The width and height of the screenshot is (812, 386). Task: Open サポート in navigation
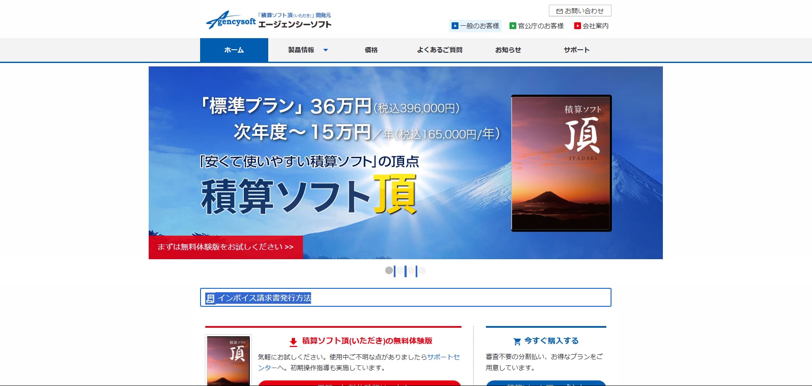pyautogui.click(x=577, y=50)
